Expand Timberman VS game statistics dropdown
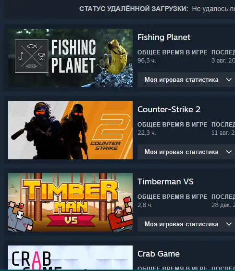235x271 pixels. (x=186, y=224)
